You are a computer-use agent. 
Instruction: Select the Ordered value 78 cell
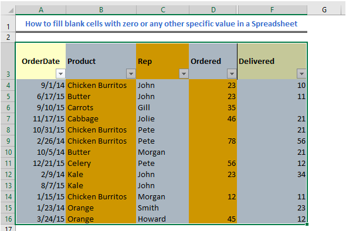[x=213, y=141]
